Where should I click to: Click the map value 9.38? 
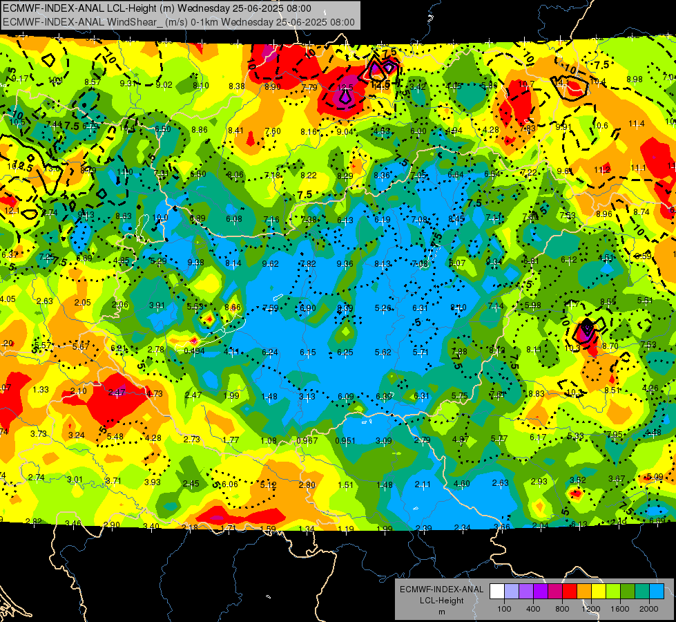[x=195, y=263]
